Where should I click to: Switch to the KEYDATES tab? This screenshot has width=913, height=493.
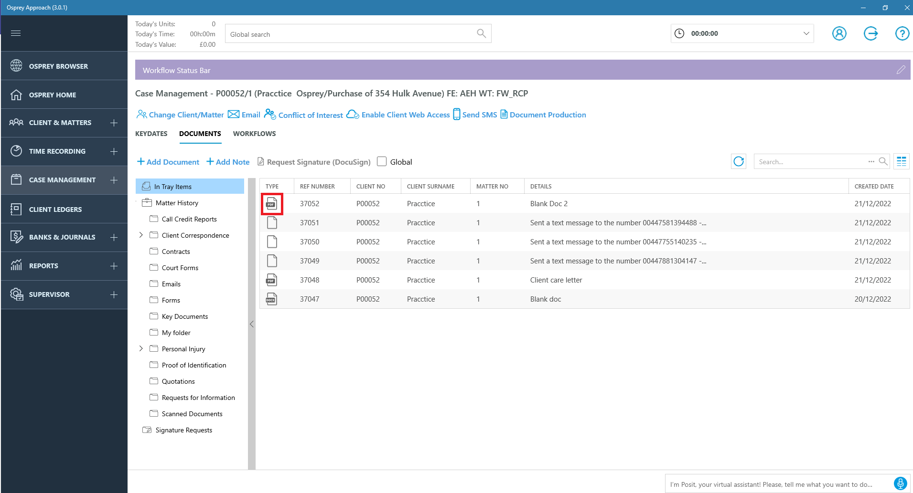coord(151,134)
